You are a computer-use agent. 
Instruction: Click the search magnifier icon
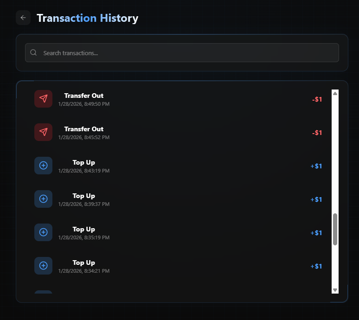coord(33,53)
